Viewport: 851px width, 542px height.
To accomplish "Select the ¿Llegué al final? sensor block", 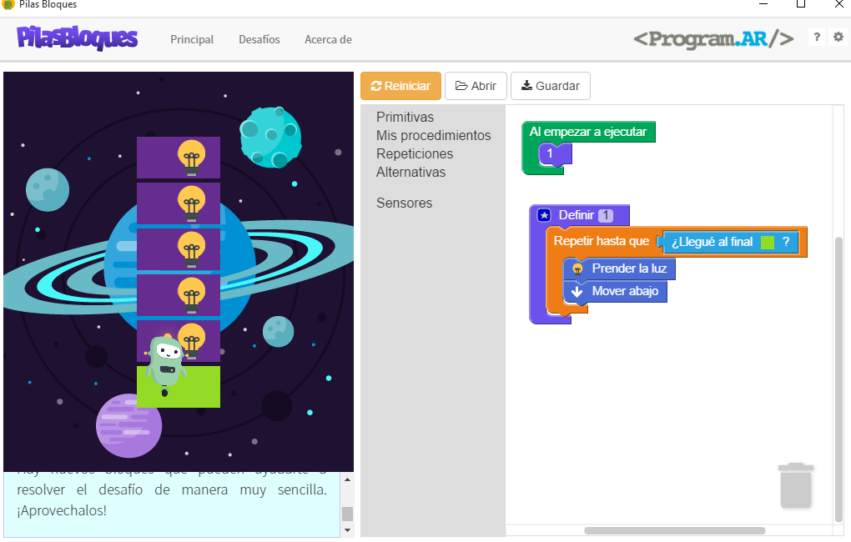I will (x=731, y=243).
